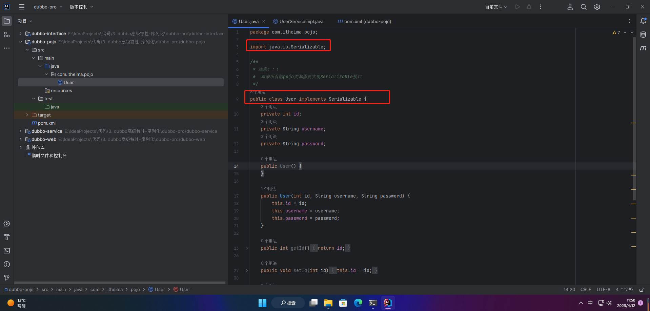Open the Terminal tool window

coord(7,251)
